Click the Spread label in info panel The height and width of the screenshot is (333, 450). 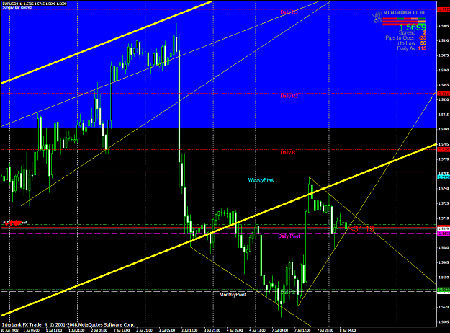[407, 32]
